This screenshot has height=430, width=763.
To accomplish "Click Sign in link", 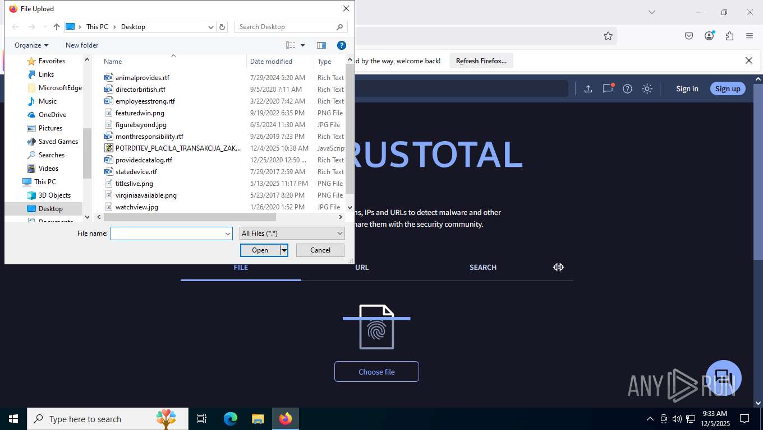I will pyautogui.click(x=687, y=88).
